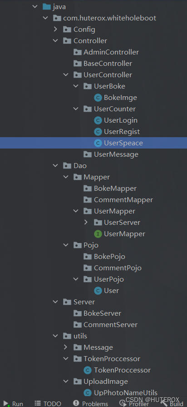Select the CommentMapper package
The height and width of the screenshot is (407, 187).
[x=118, y=200]
